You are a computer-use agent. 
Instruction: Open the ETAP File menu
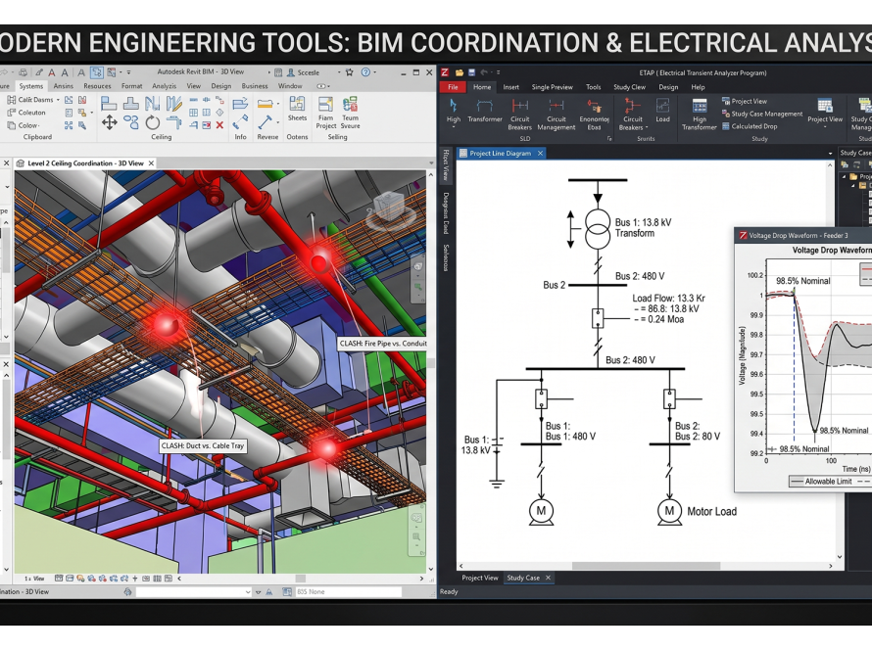tap(453, 87)
